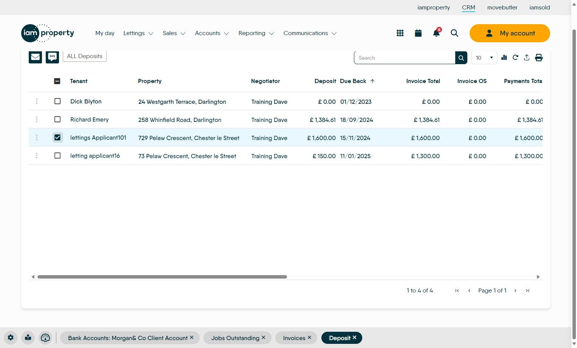This screenshot has width=577, height=348.
Task: Run table search with magnifier button
Action: point(461,58)
